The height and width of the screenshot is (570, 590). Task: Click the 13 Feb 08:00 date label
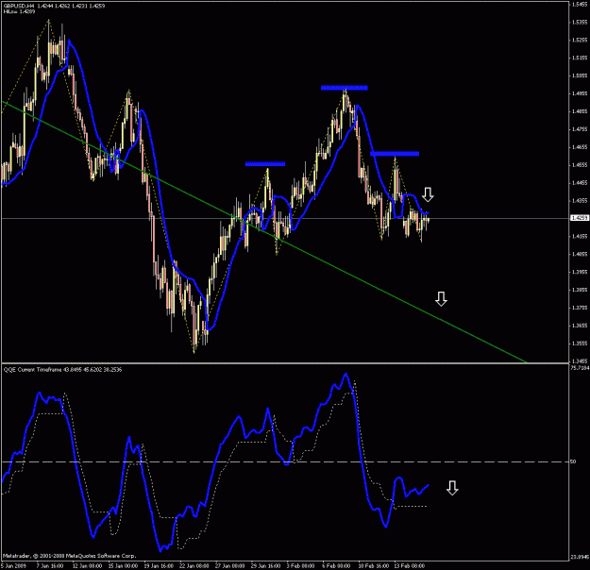pyautogui.click(x=409, y=566)
